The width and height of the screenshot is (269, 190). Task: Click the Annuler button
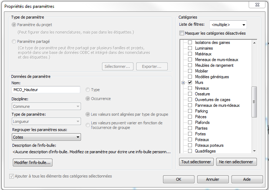(213, 179)
